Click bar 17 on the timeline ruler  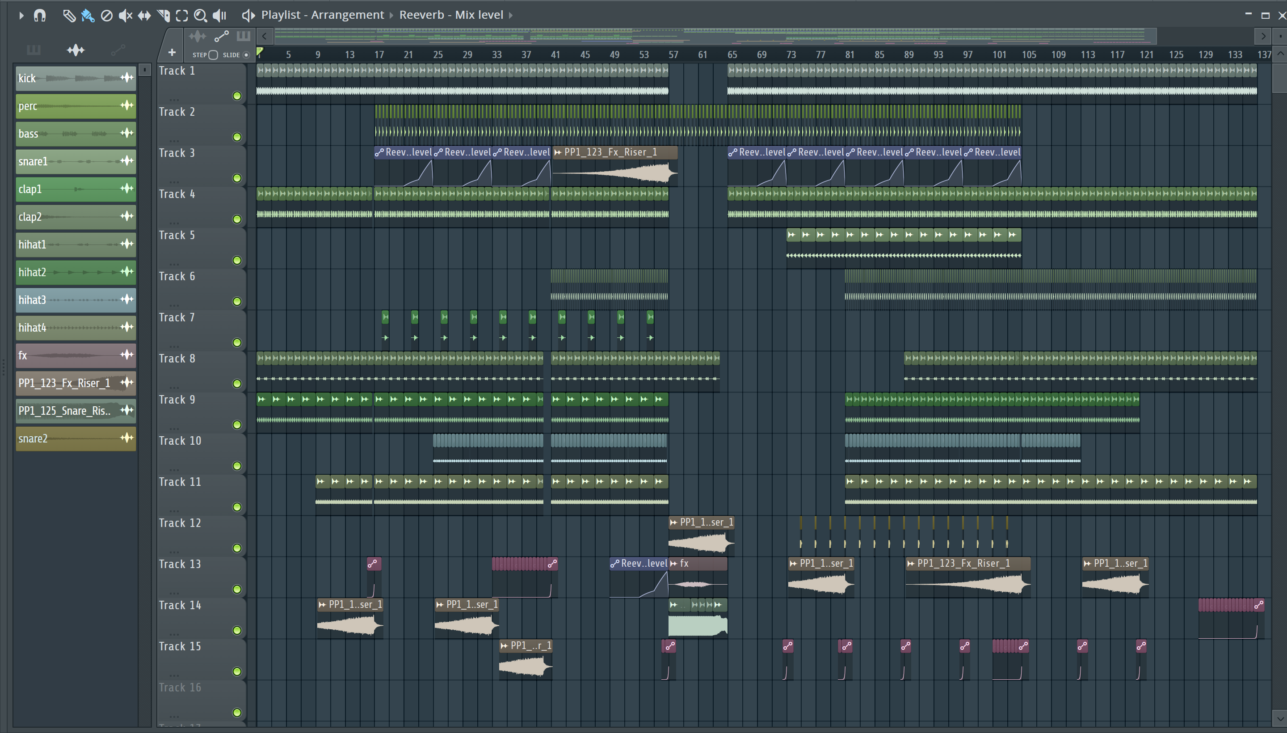pyautogui.click(x=379, y=55)
